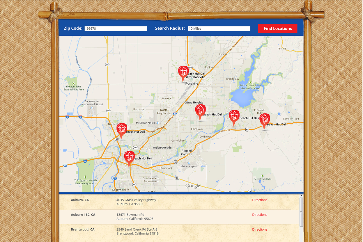Screen dimensions: 363x242
Task: Select the Auburn I-80, CA list entry
Action: pyautogui.click(x=83, y=215)
